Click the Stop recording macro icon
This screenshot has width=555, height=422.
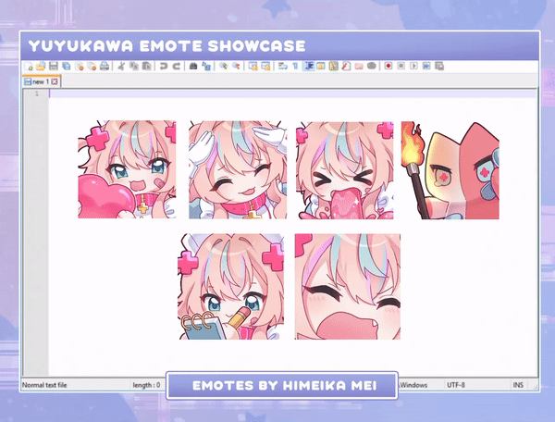click(x=401, y=67)
